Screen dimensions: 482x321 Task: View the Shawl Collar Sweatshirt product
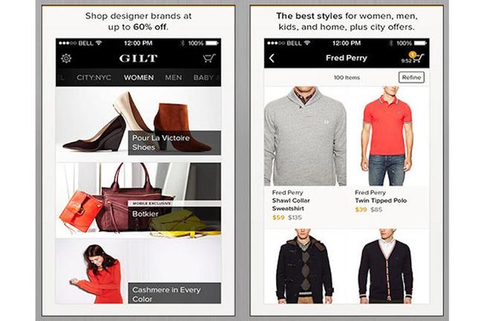point(305,137)
